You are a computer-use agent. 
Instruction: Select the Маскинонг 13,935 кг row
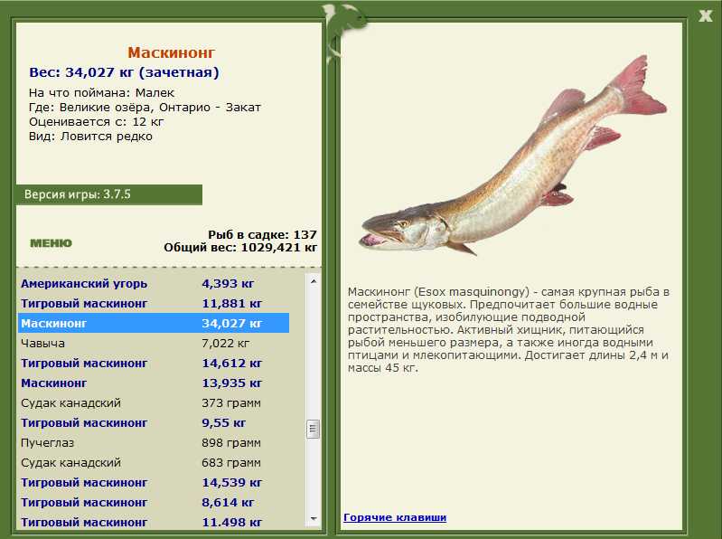154,383
